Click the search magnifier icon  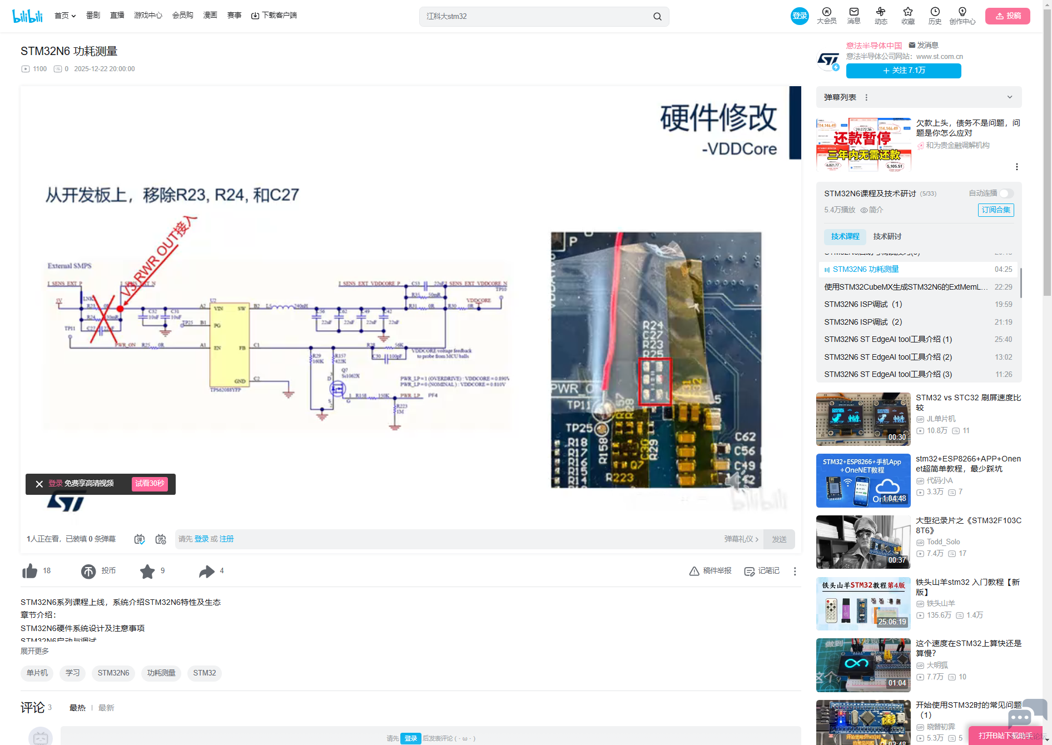coord(657,17)
